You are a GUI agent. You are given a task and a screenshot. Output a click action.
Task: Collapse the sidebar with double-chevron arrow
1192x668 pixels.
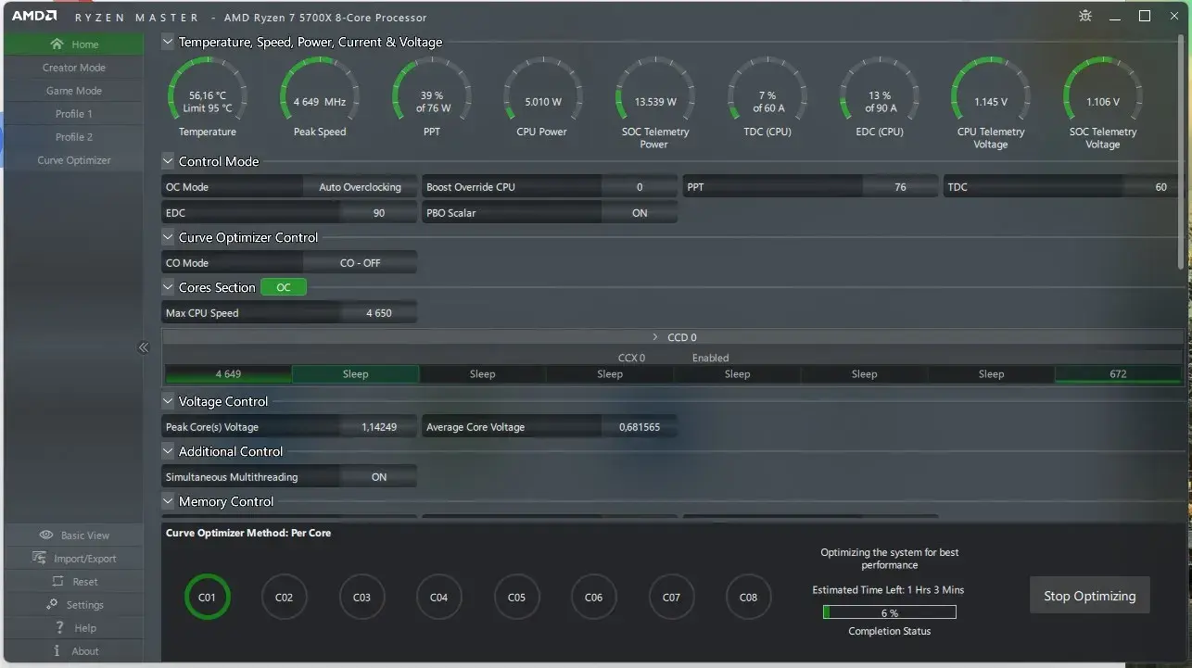coord(144,347)
